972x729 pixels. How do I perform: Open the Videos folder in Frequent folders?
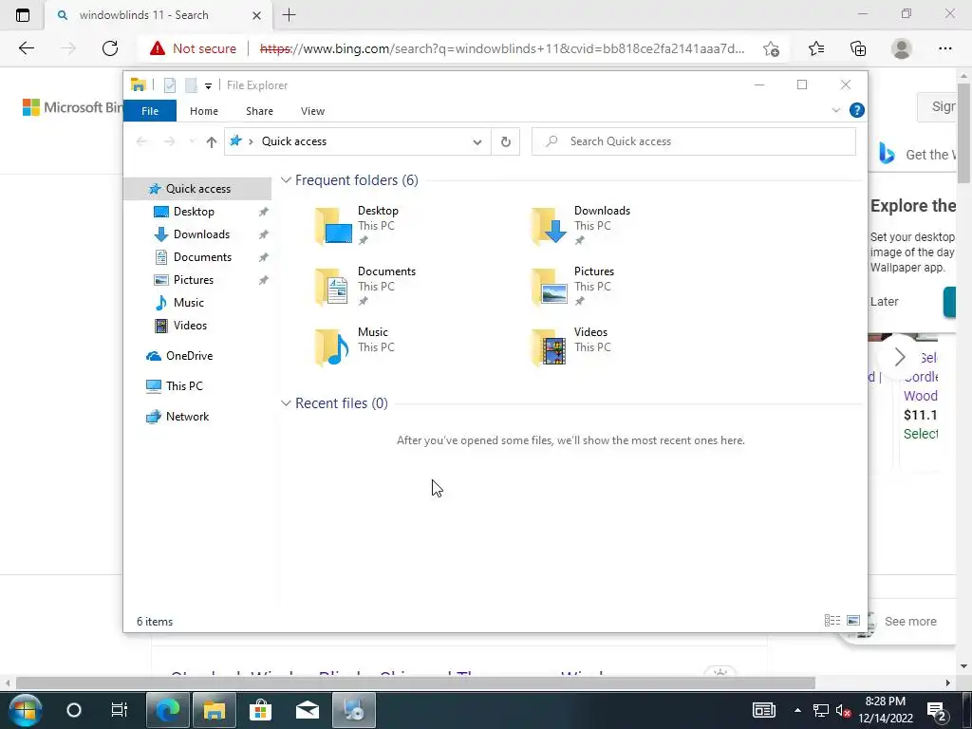[570, 347]
